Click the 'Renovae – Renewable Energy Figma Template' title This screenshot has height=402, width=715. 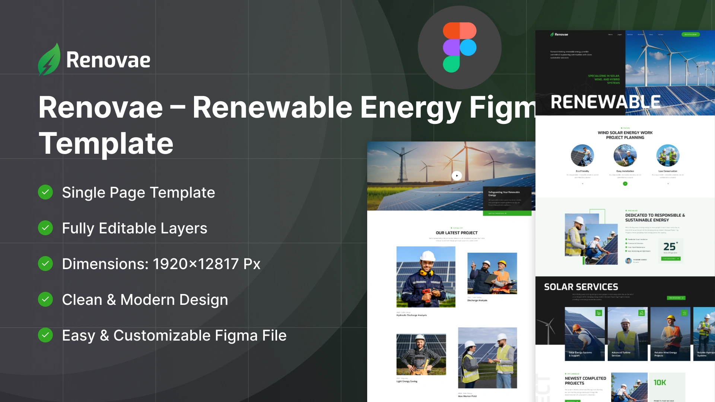coord(287,125)
